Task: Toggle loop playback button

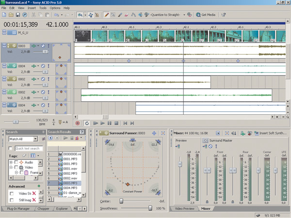Action: (x=87, y=123)
